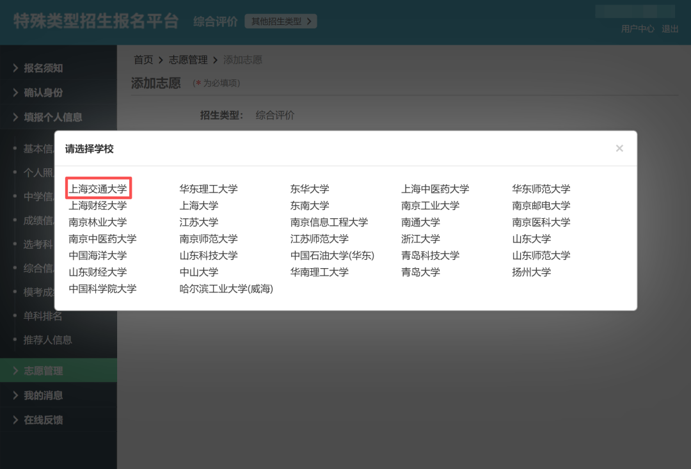Select 山东财经大学

coord(98,272)
